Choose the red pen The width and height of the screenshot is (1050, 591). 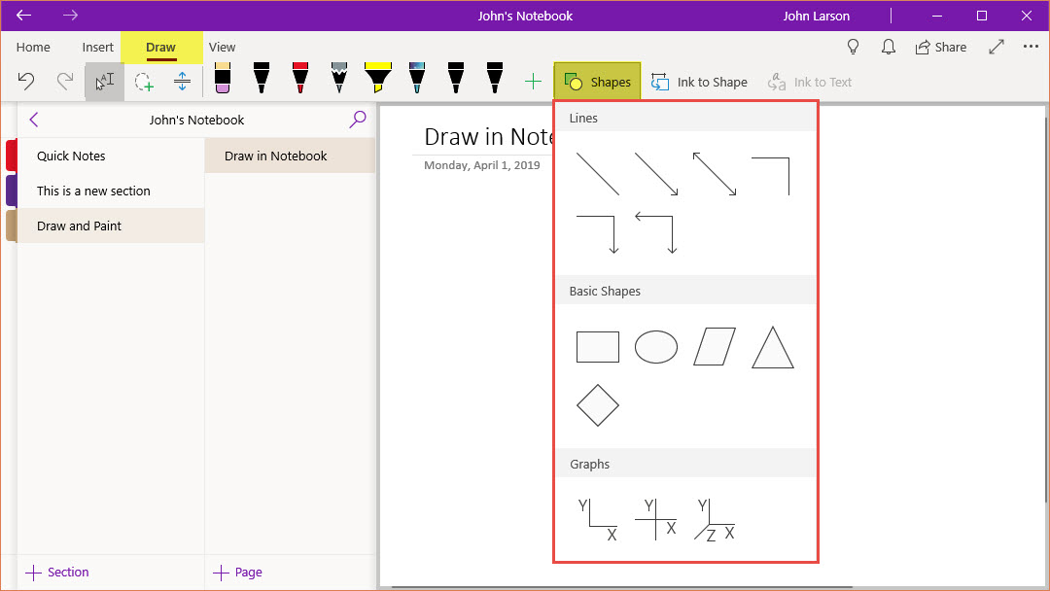[x=300, y=80]
